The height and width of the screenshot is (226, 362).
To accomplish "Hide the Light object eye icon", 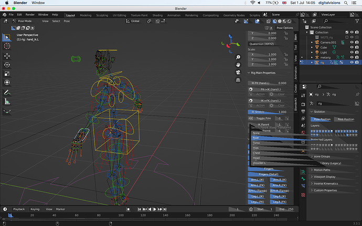I will [x=352, y=52].
